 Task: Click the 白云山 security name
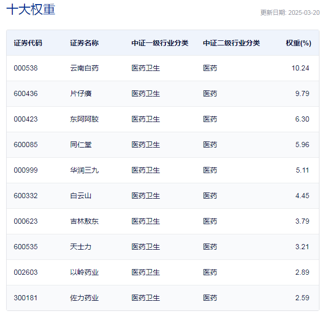(81, 196)
